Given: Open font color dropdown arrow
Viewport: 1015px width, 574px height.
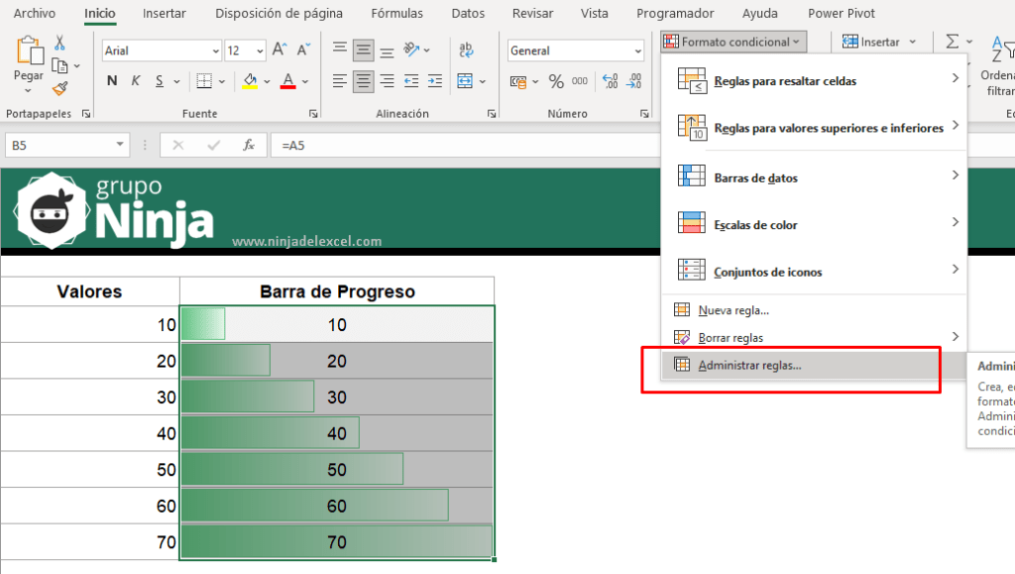Looking at the screenshot, I should coord(305,81).
